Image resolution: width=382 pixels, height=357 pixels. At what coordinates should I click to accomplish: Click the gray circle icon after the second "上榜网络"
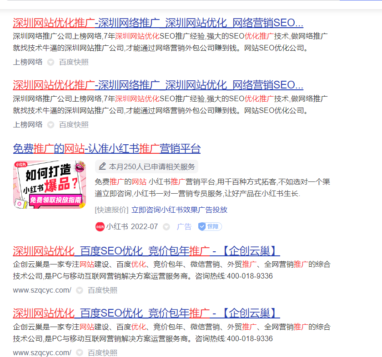[50, 124]
